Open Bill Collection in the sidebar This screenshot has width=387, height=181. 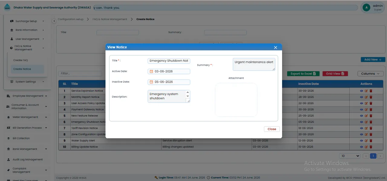21,138
